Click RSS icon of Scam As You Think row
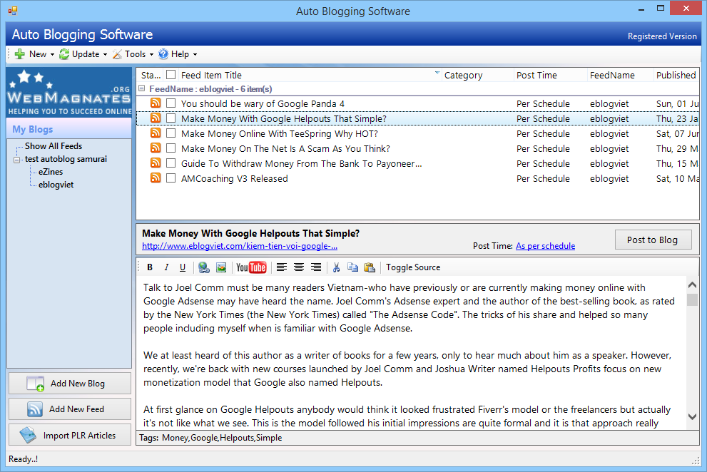 point(155,148)
